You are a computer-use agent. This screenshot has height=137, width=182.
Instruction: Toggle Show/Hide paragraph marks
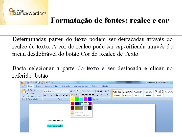point(108,91)
